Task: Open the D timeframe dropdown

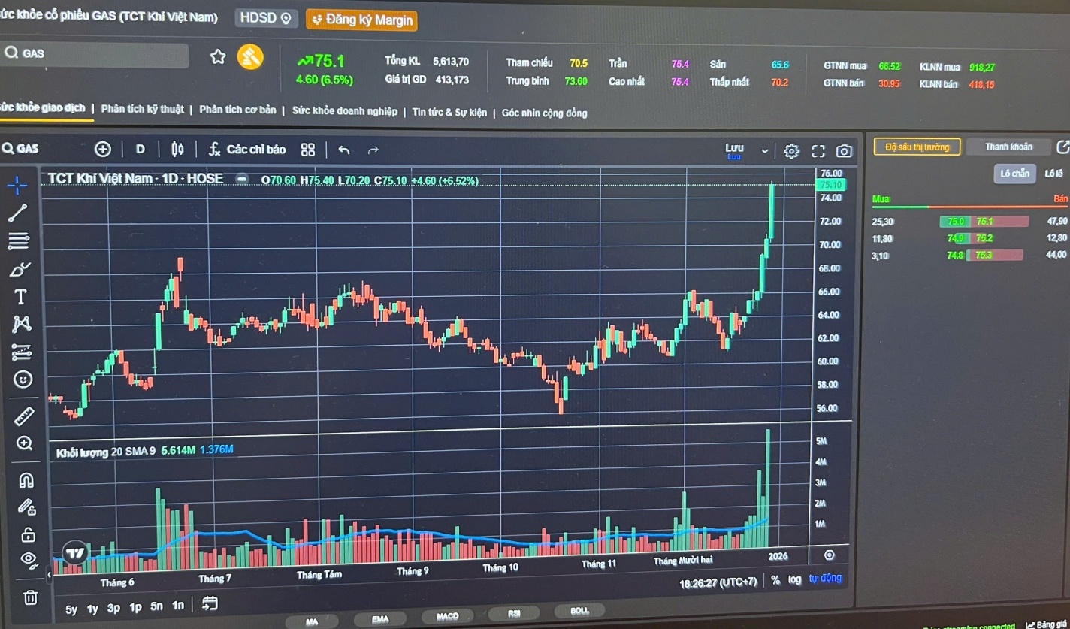Action: 140,149
